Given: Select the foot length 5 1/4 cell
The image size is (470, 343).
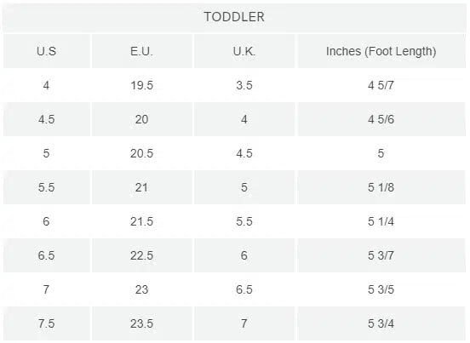Looking at the screenshot, I should coord(381,221).
